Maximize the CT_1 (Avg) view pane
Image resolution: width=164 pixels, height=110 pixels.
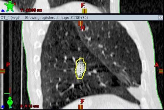click(160, 17)
